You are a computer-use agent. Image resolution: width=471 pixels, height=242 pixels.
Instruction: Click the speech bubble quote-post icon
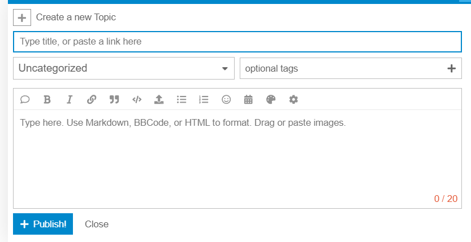coord(25,99)
